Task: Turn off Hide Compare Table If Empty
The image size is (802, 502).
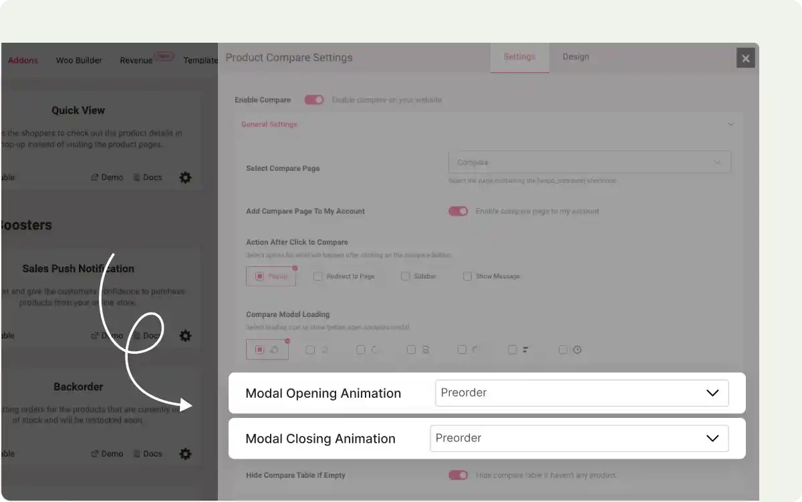Action: click(458, 475)
